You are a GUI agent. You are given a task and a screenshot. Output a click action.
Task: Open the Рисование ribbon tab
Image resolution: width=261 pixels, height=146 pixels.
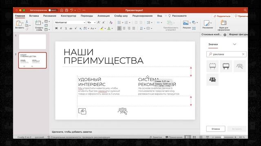coord(50,16)
